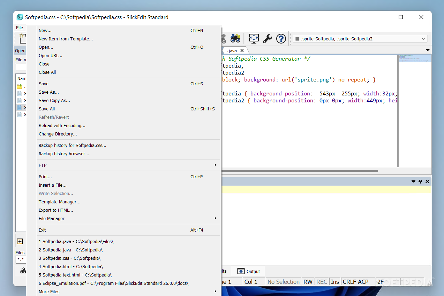Image resolution: width=444 pixels, height=296 pixels.
Task: Choose Save All menu entry
Action: point(129,109)
